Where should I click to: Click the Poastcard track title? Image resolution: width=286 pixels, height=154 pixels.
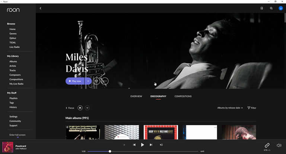pyautogui.click(x=21, y=146)
